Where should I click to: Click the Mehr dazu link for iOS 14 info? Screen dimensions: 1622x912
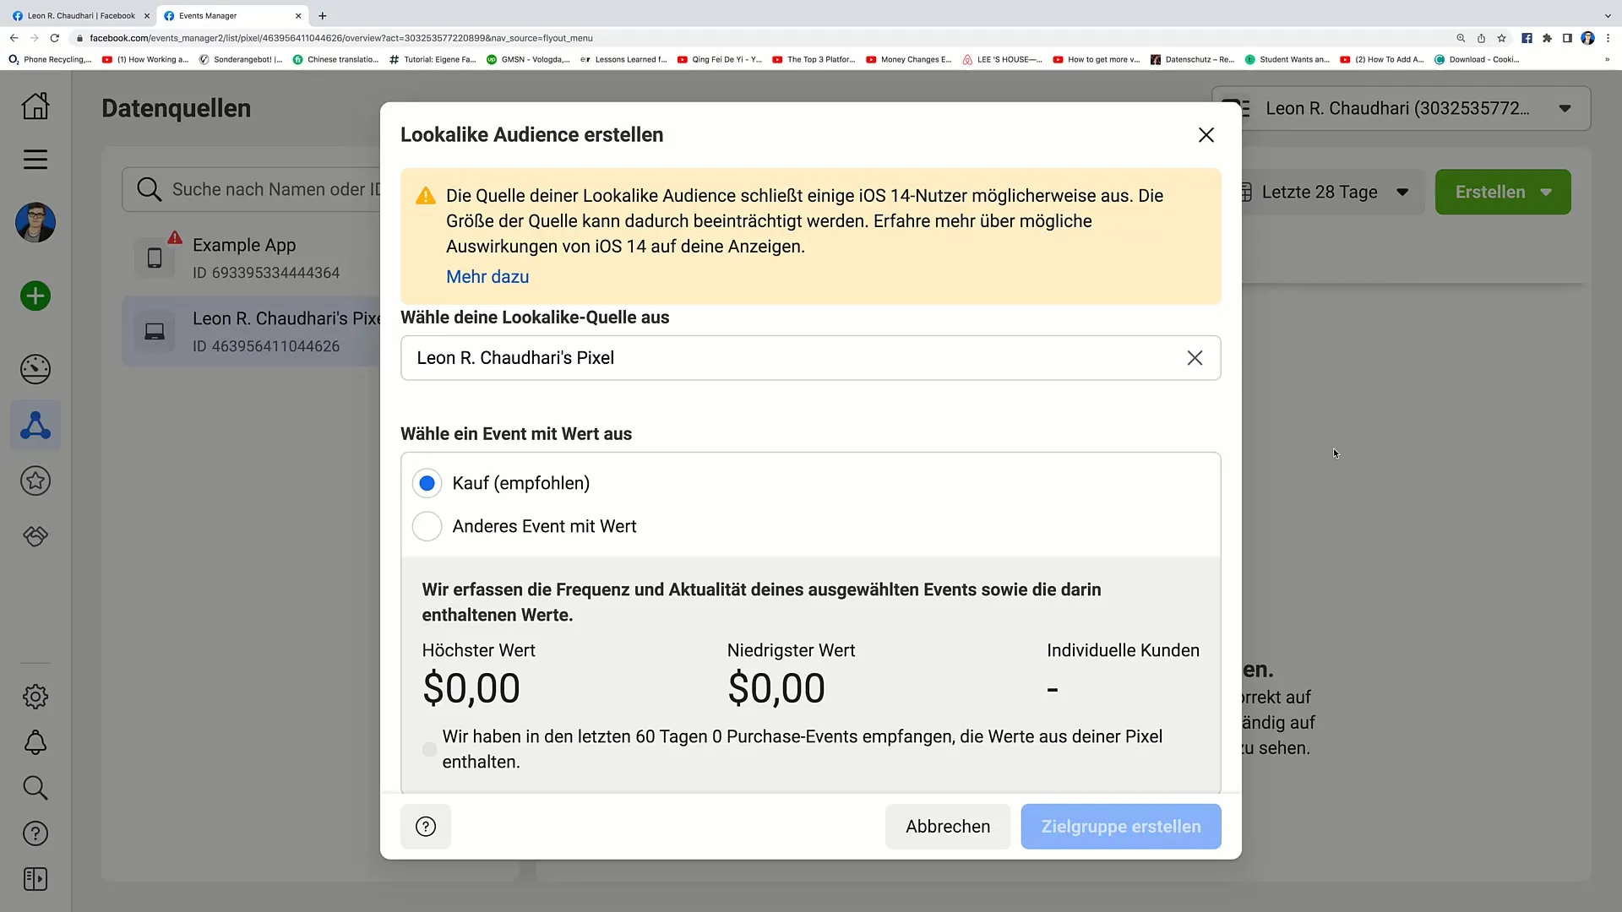(487, 276)
